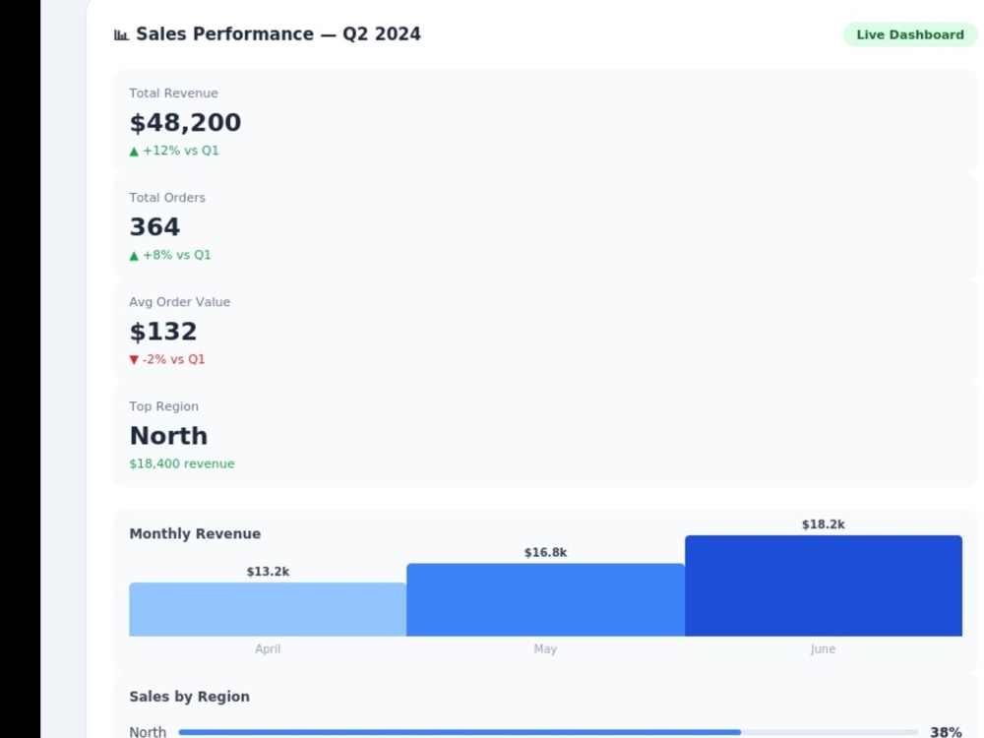The height and width of the screenshot is (738, 984).
Task: Click the $18,400 revenue text
Action: 182,463
